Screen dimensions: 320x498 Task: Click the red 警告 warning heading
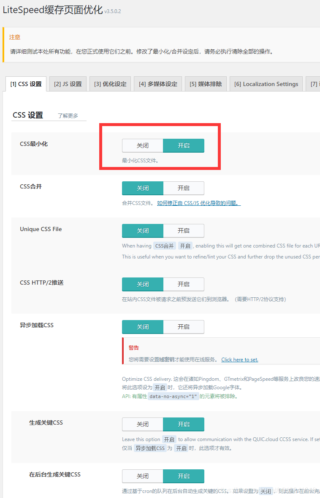tap(133, 348)
